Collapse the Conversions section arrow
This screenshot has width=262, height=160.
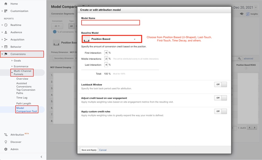click(x=2, y=54)
